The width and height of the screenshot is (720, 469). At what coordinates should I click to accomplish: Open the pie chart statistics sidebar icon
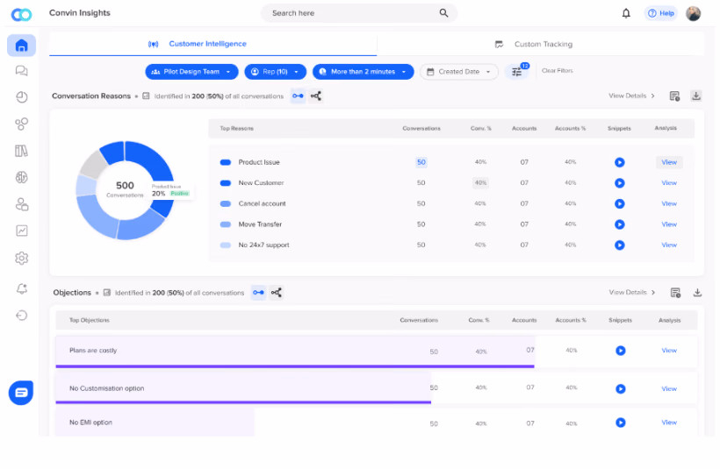point(22,96)
